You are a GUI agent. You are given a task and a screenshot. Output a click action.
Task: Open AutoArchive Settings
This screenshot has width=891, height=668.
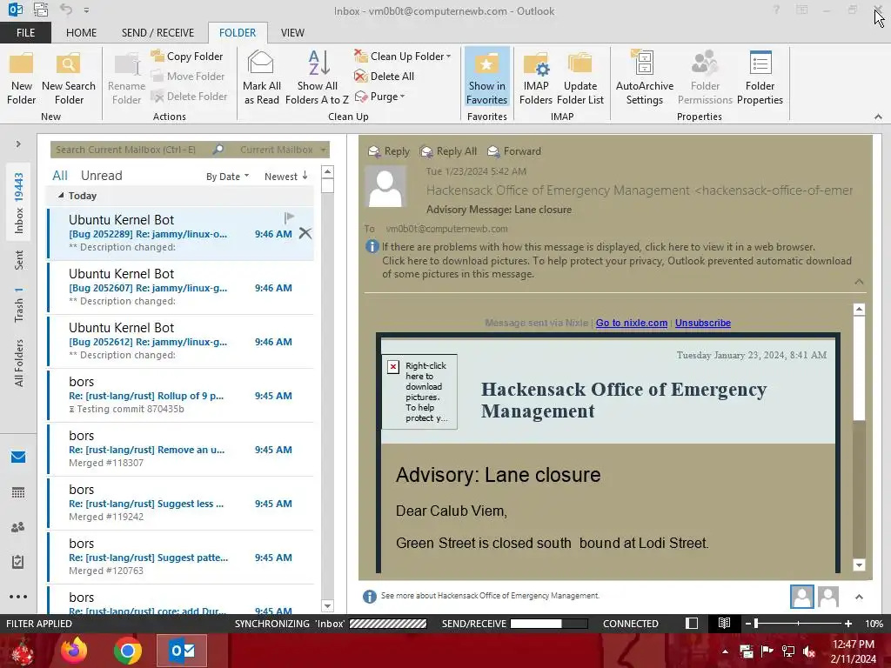pos(645,78)
